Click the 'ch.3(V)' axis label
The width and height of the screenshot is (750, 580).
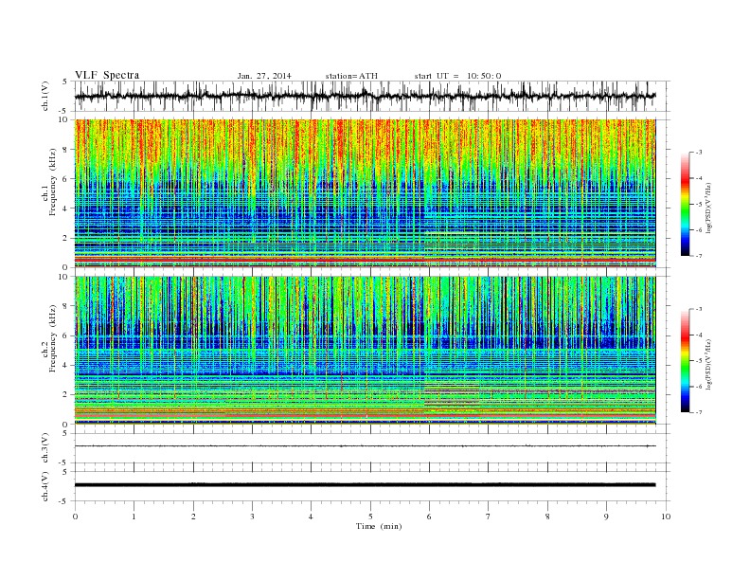(45, 448)
